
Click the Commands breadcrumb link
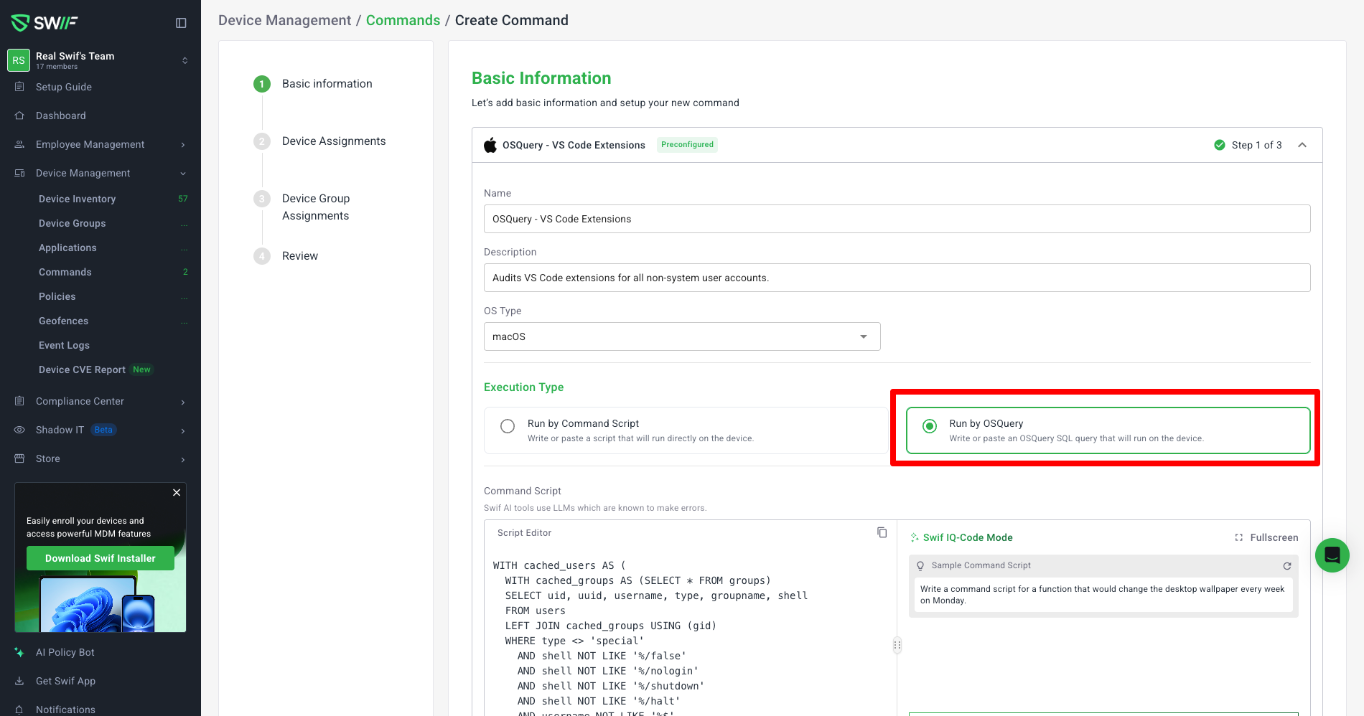pos(403,20)
